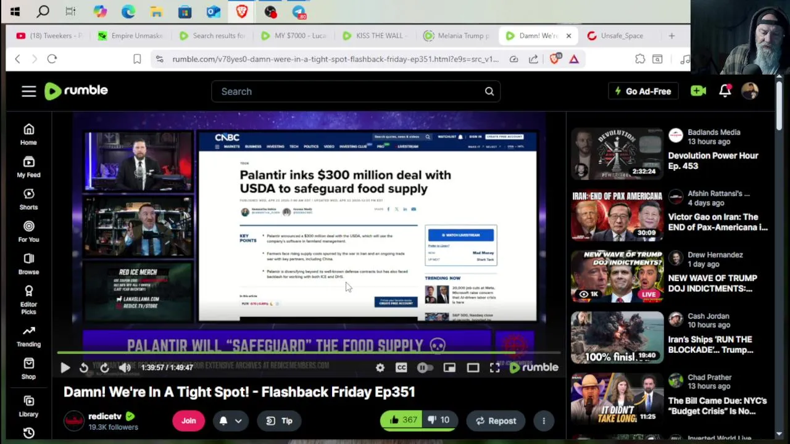The width and height of the screenshot is (790, 444).
Task: Open Editor Picks in sidebar
Action: pos(28,300)
